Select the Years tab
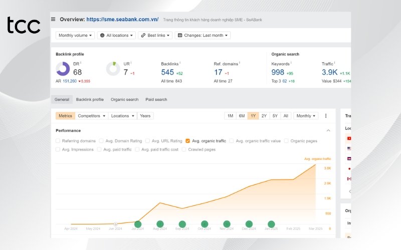The image size is (401, 250). click(145, 116)
